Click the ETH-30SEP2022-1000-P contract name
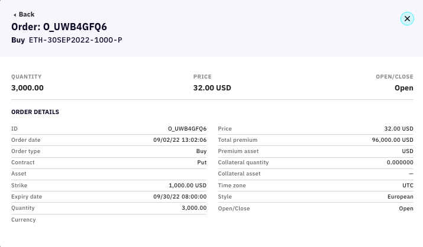This screenshot has width=423, height=247. point(75,40)
